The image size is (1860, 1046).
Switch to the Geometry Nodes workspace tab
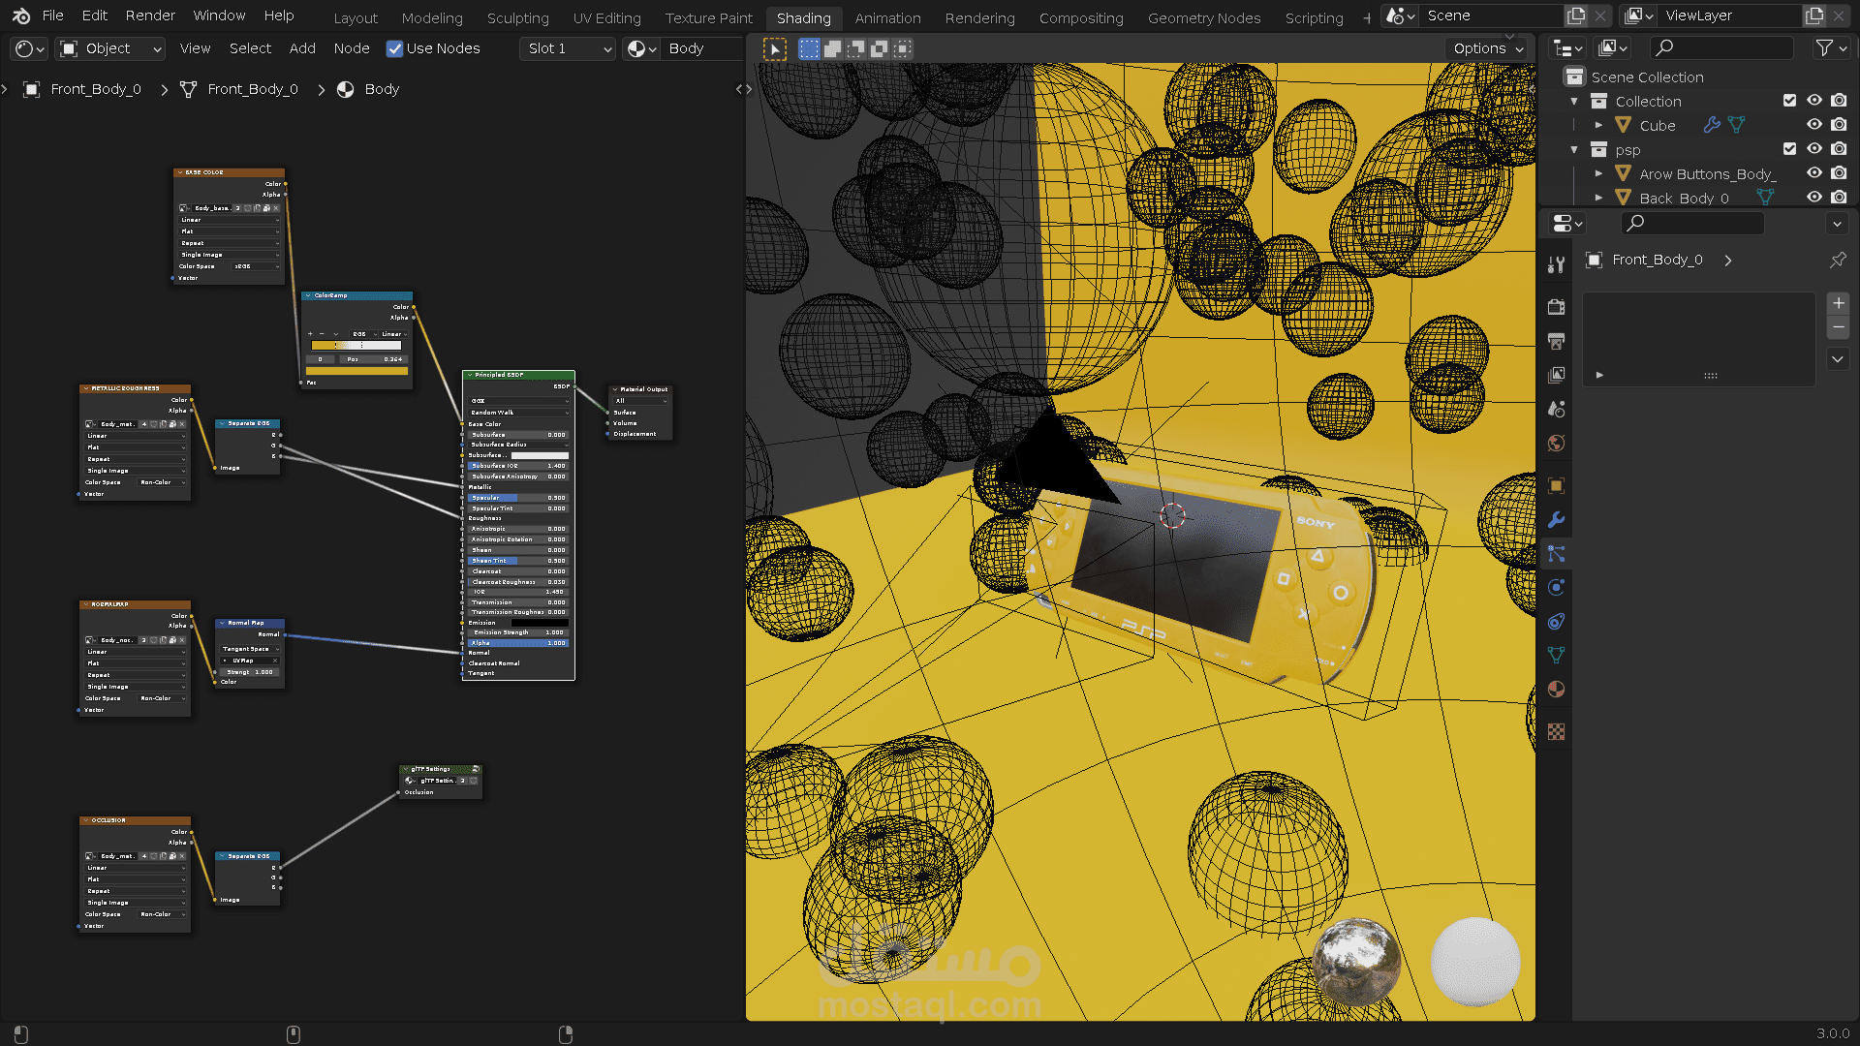coord(1203,17)
